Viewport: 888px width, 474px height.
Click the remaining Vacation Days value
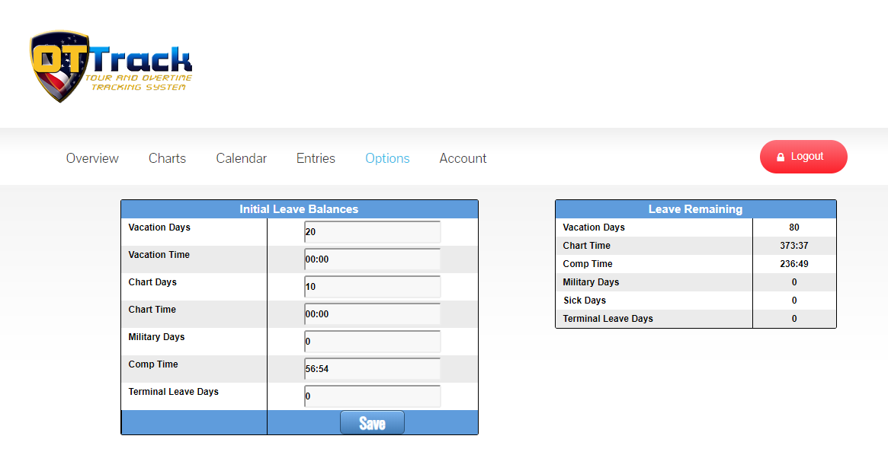793,227
